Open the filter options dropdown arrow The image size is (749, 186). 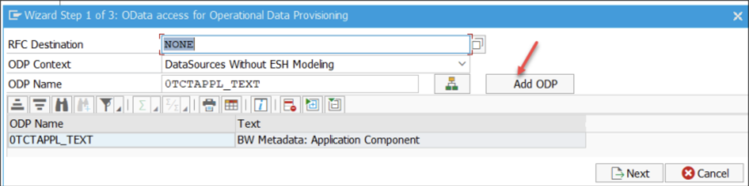[x=118, y=108]
